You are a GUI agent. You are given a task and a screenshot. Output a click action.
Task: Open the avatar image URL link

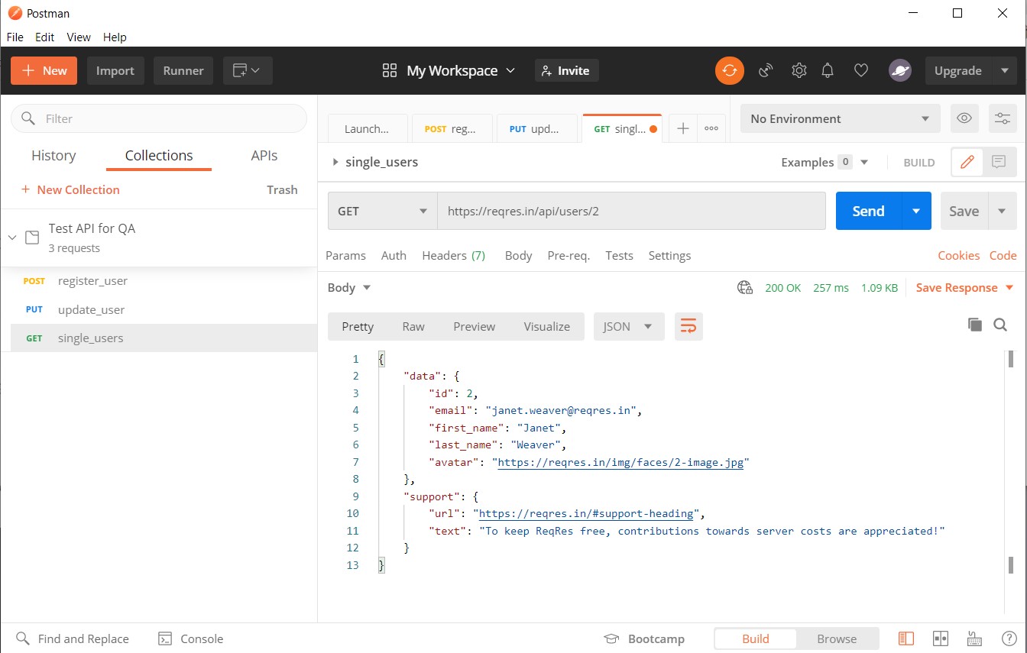[623, 462]
